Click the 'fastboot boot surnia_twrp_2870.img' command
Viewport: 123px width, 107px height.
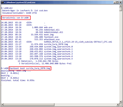30,68
